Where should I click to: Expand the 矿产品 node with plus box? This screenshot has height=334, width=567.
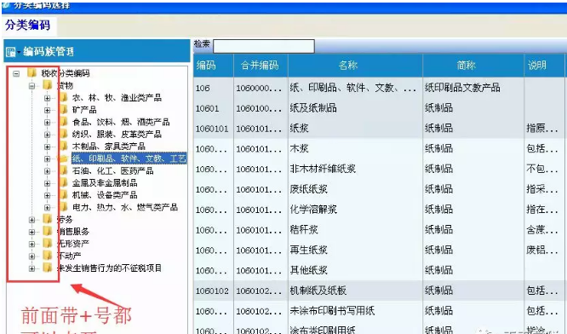(x=48, y=111)
